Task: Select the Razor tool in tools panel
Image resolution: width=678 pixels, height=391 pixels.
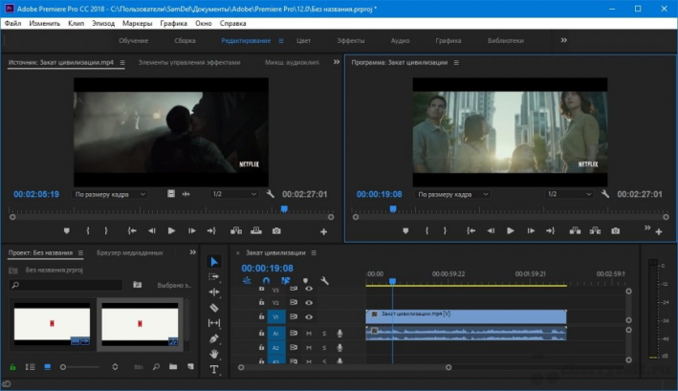Action: 214,308
